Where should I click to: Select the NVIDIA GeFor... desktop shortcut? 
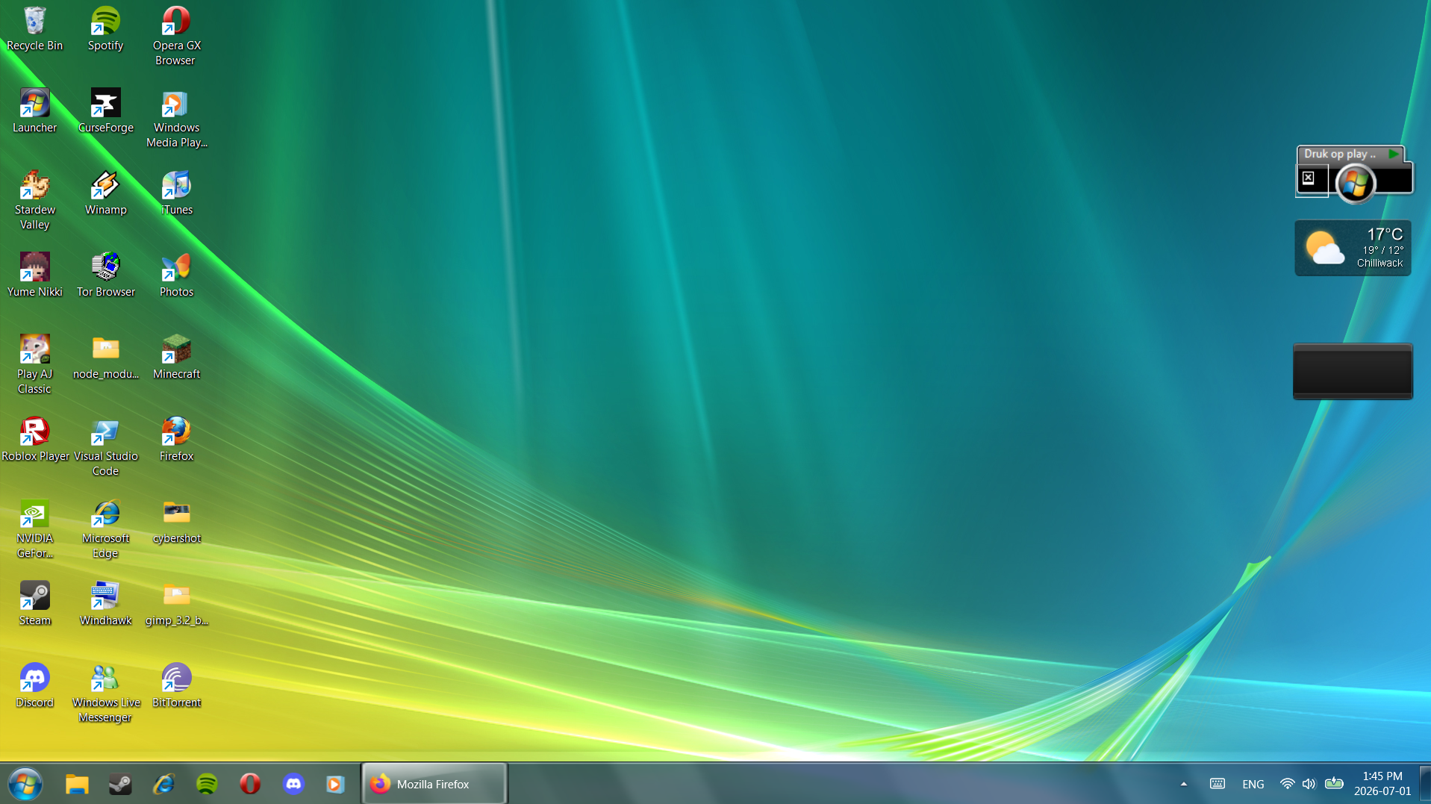(34, 529)
